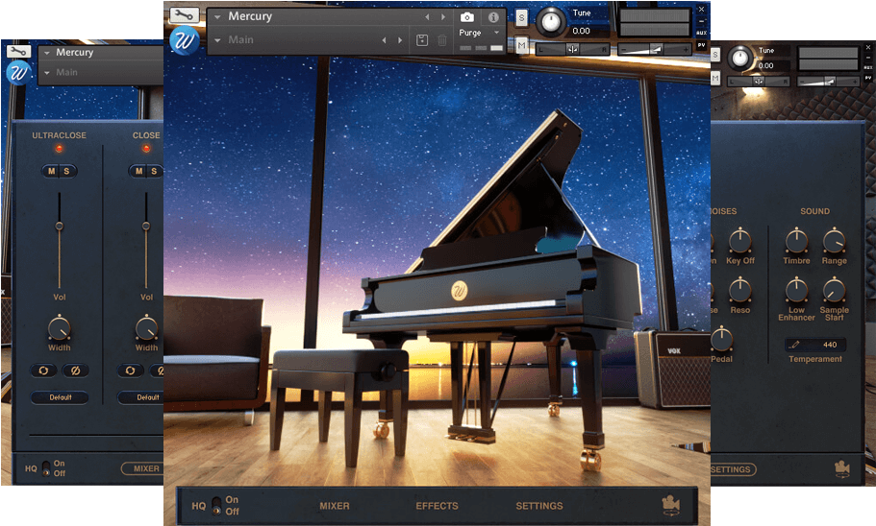The image size is (876, 526).
Task: Open the wrench edit tool in center window
Action: point(185,15)
